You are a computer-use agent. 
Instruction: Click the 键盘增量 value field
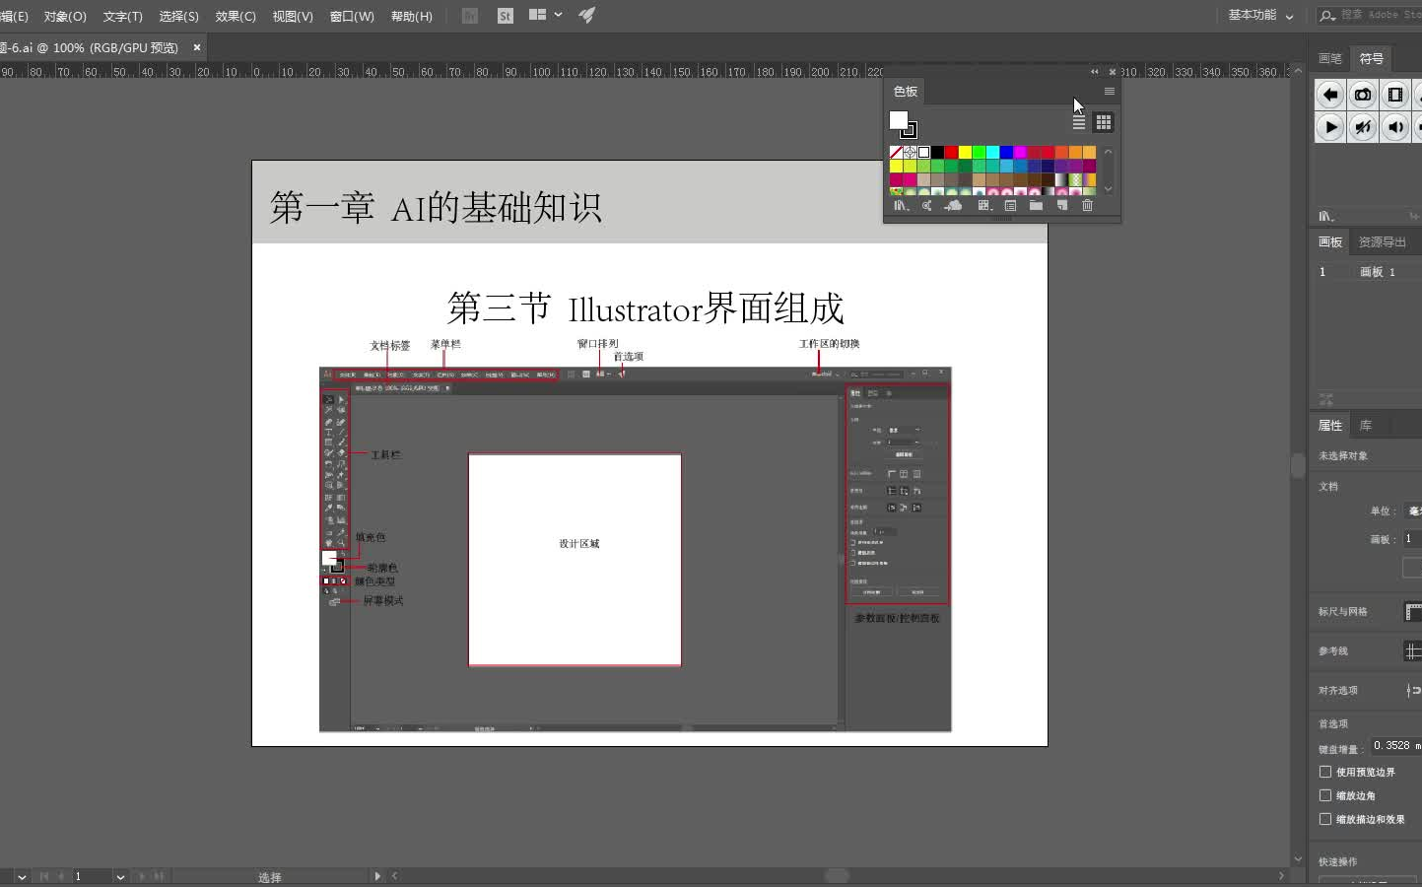pos(1395,746)
